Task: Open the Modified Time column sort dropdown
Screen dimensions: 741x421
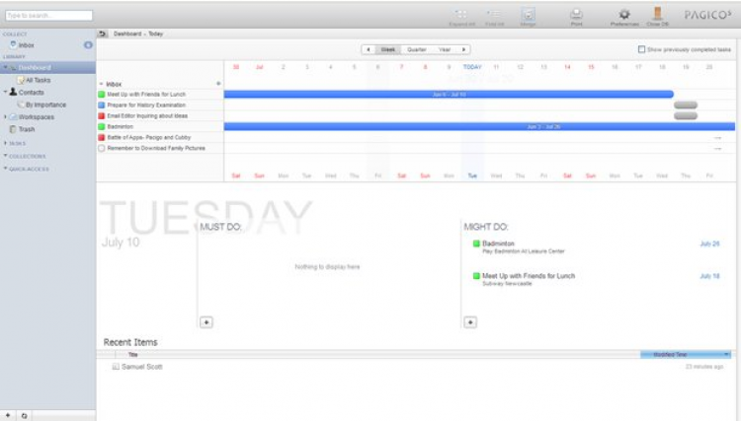Action: (x=726, y=355)
